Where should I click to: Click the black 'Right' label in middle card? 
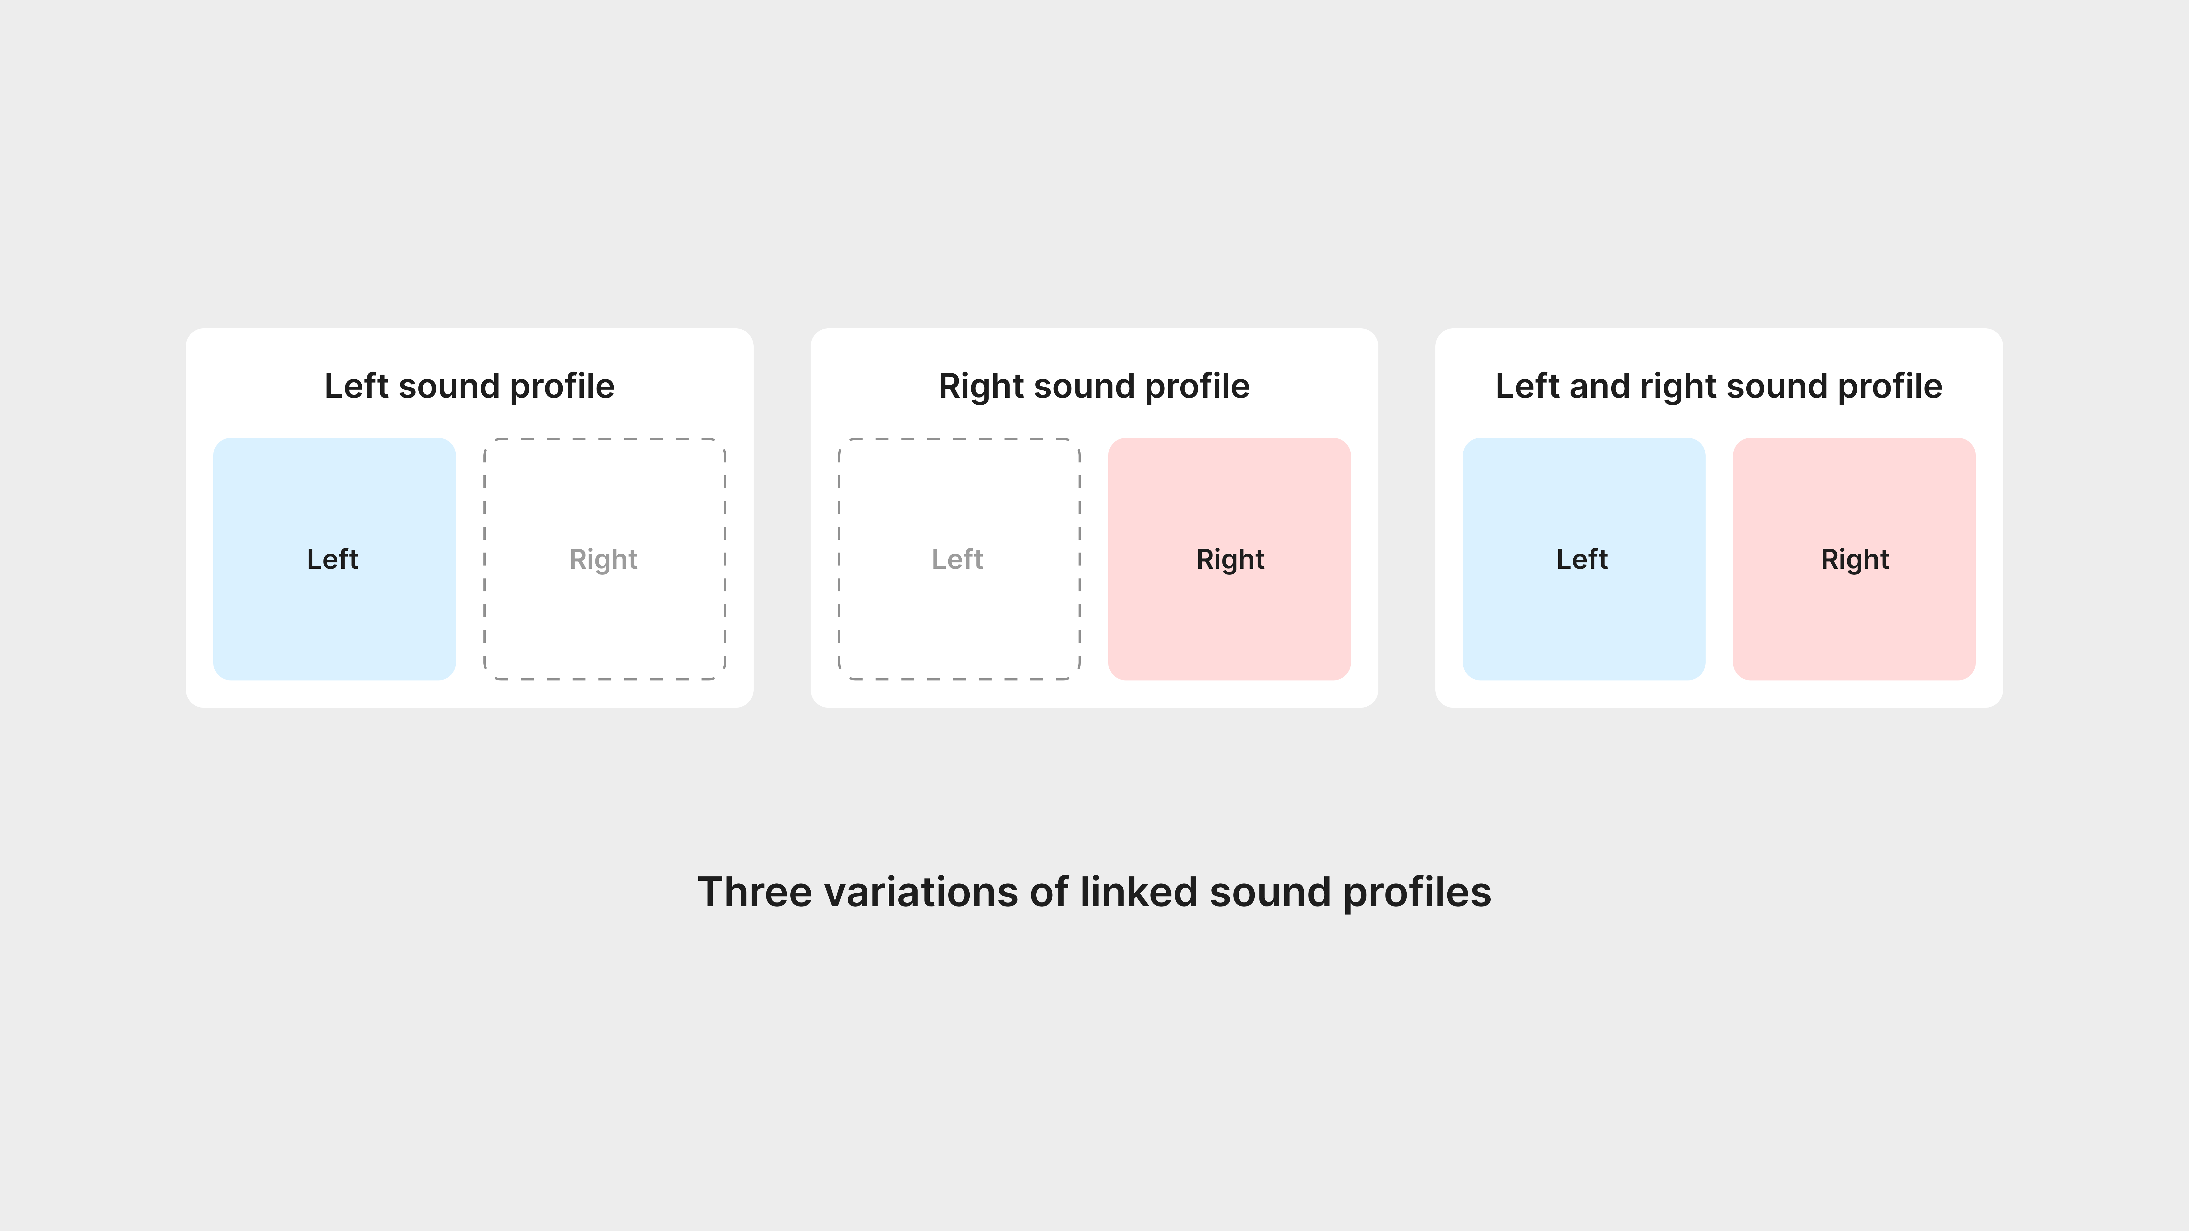[1230, 560]
